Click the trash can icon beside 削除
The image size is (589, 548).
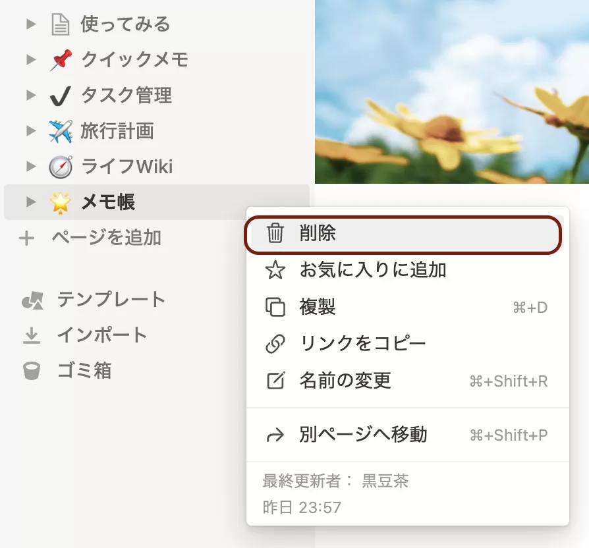coord(275,233)
